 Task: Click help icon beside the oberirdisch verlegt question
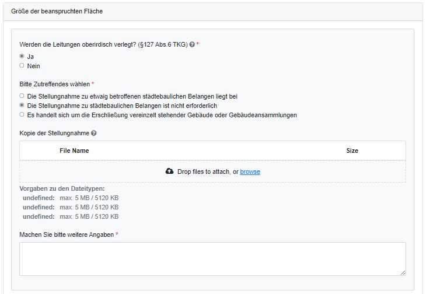(x=192, y=45)
